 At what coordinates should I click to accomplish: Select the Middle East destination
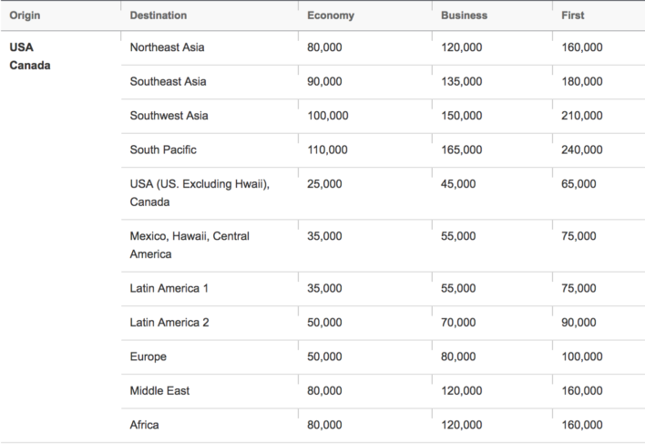(159, 391)
